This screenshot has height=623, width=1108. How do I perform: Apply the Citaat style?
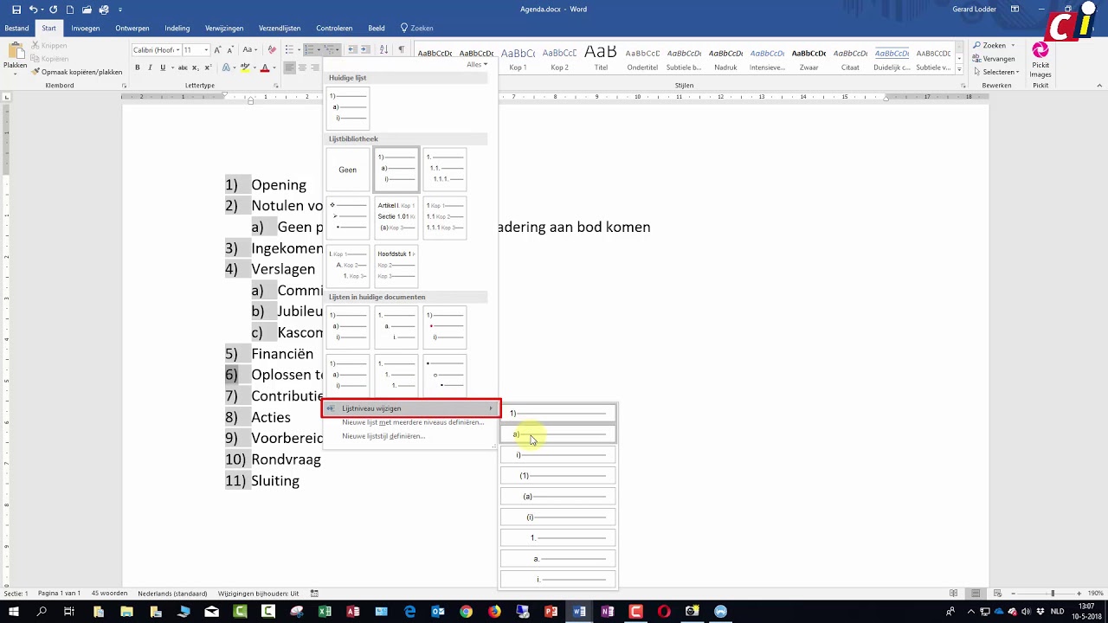(850, 57)
